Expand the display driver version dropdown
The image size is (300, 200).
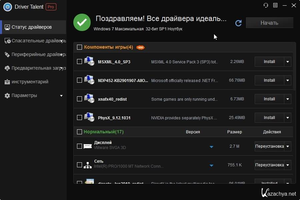click(211, 147)
